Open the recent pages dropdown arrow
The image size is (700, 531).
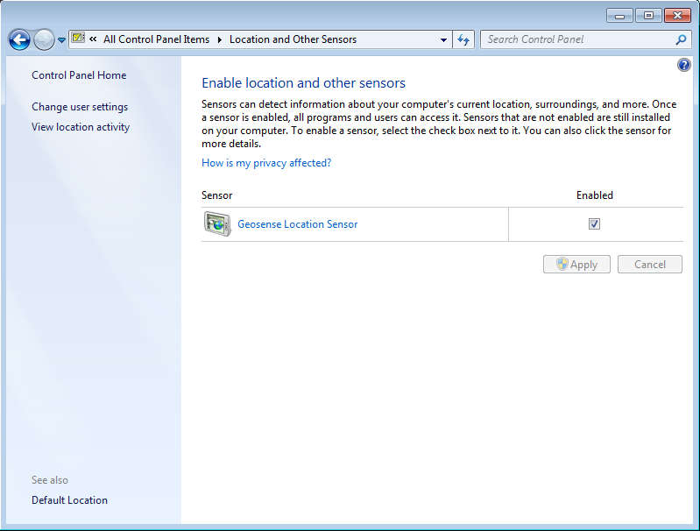[x=61, y=40]
